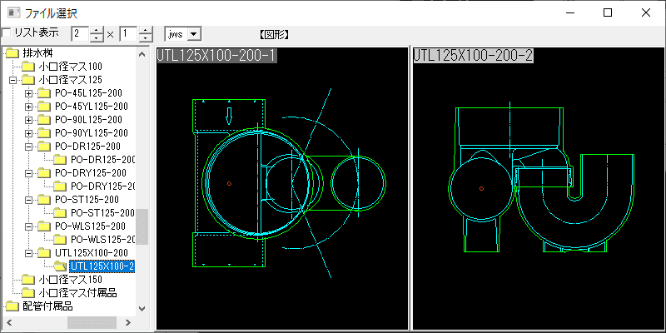
Task: Click the tree horizontal scroll left arrow
Action: pyautogui.click(x=9, y=322)
